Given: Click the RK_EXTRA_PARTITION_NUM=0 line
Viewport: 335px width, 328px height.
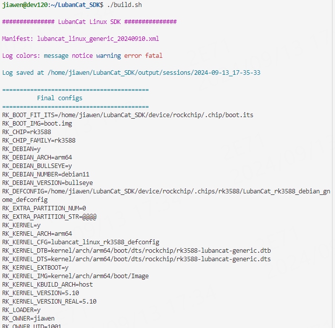Looking at the screenshot, I should (44, 208).
